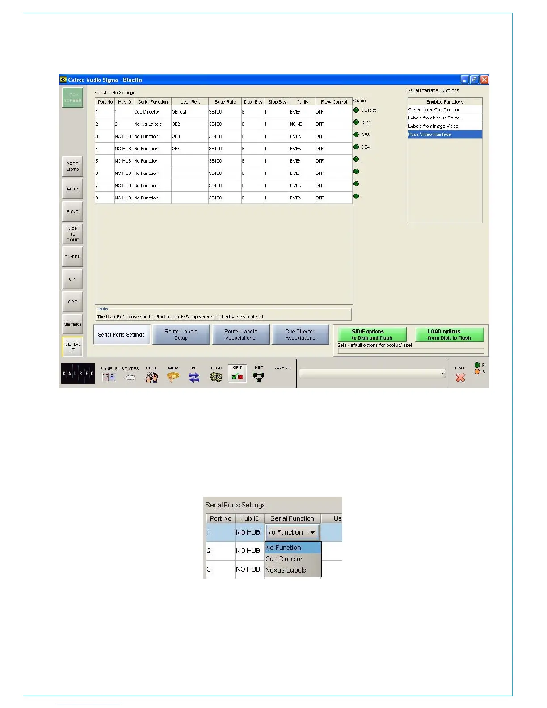Choose Cue Director in the dropdown list
The width and height of the screenshot is (547, 708).
coord(293,559)
